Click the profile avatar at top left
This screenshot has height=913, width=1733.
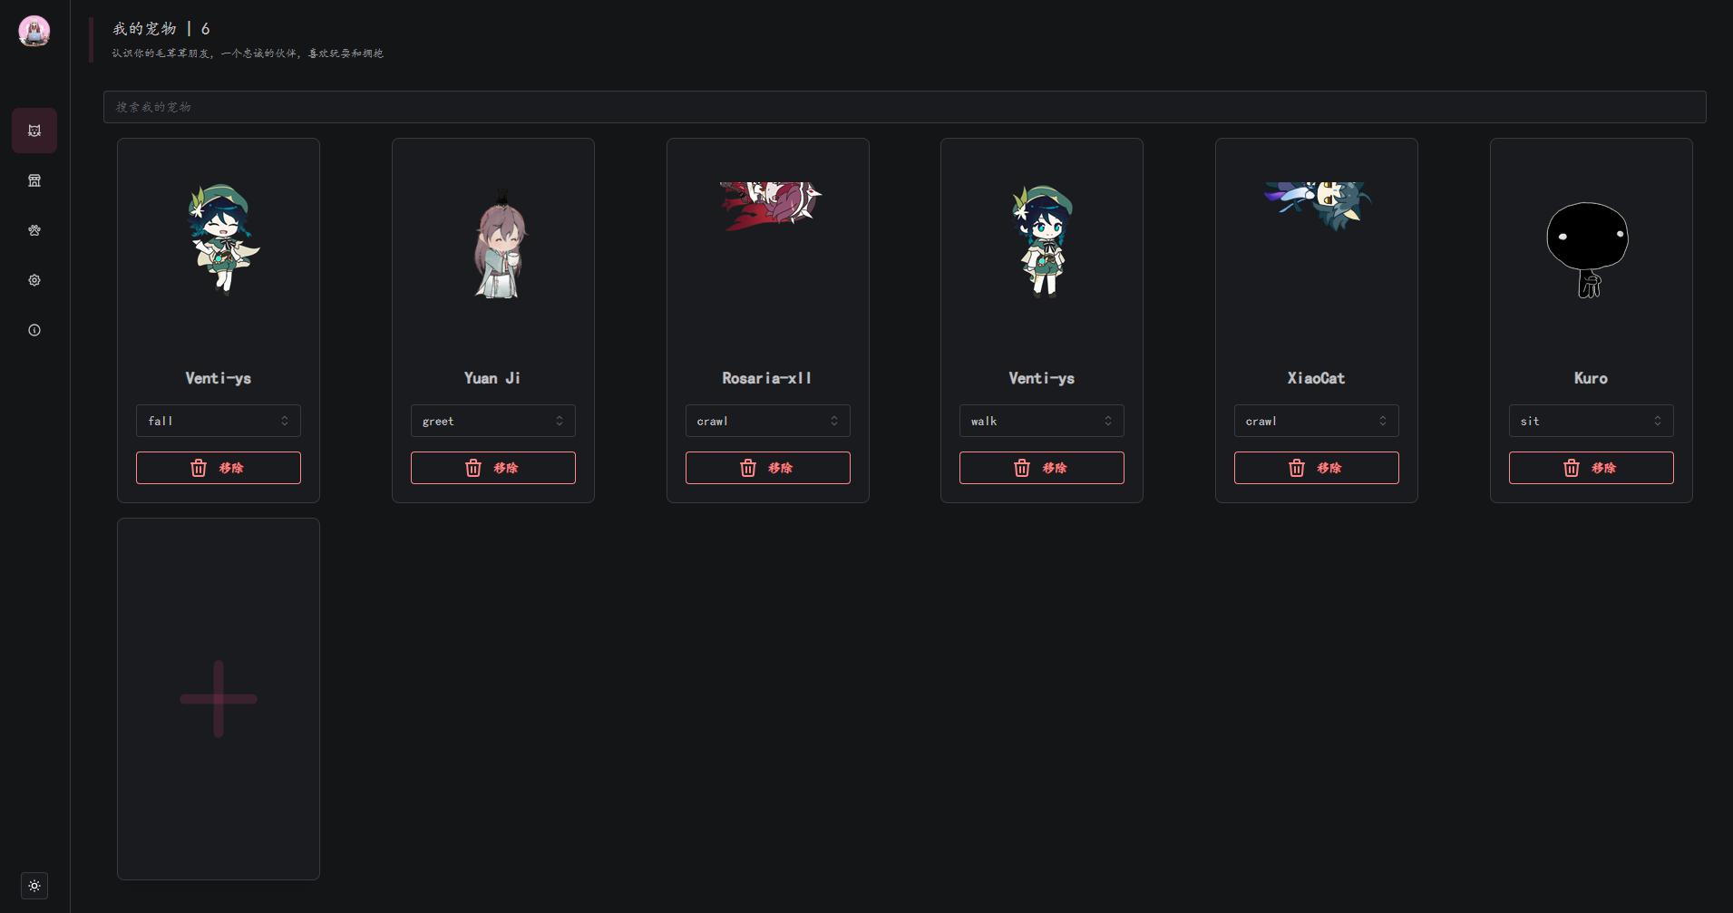pos(34,31)
